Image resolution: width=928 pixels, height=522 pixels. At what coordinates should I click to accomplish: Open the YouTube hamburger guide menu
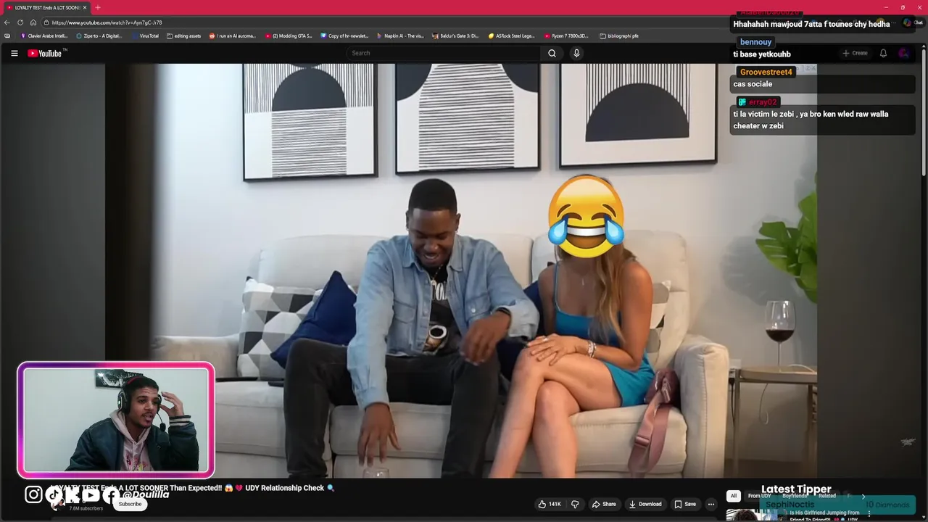pyautogui.click(x=14, y=53)
